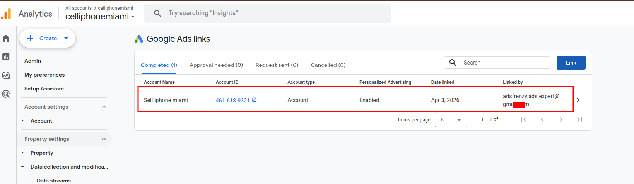Click the blue Link button
Image resolution: width=634 pixels, height=184 pixels.
[571, 63]
